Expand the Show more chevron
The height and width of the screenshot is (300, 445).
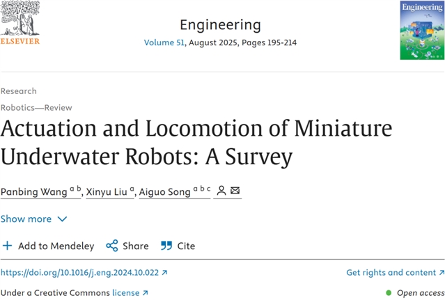pyautogui.click(x=62, y=219)
